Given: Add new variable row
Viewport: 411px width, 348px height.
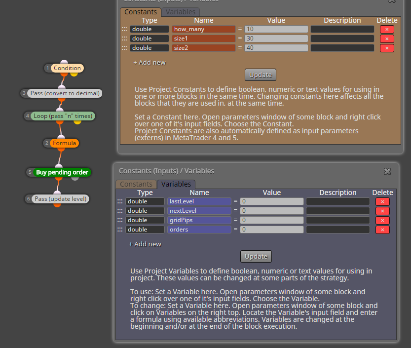Looking at the screenshot, I should [145, 244].
